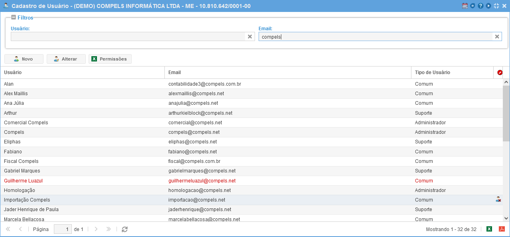Select the Alan user row
The image size is (510, 237).
(251, 84)
